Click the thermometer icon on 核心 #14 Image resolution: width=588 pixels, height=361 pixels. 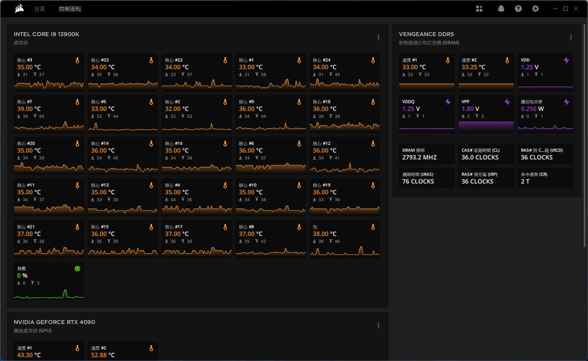pyautogui.click(x=151, y=143)
